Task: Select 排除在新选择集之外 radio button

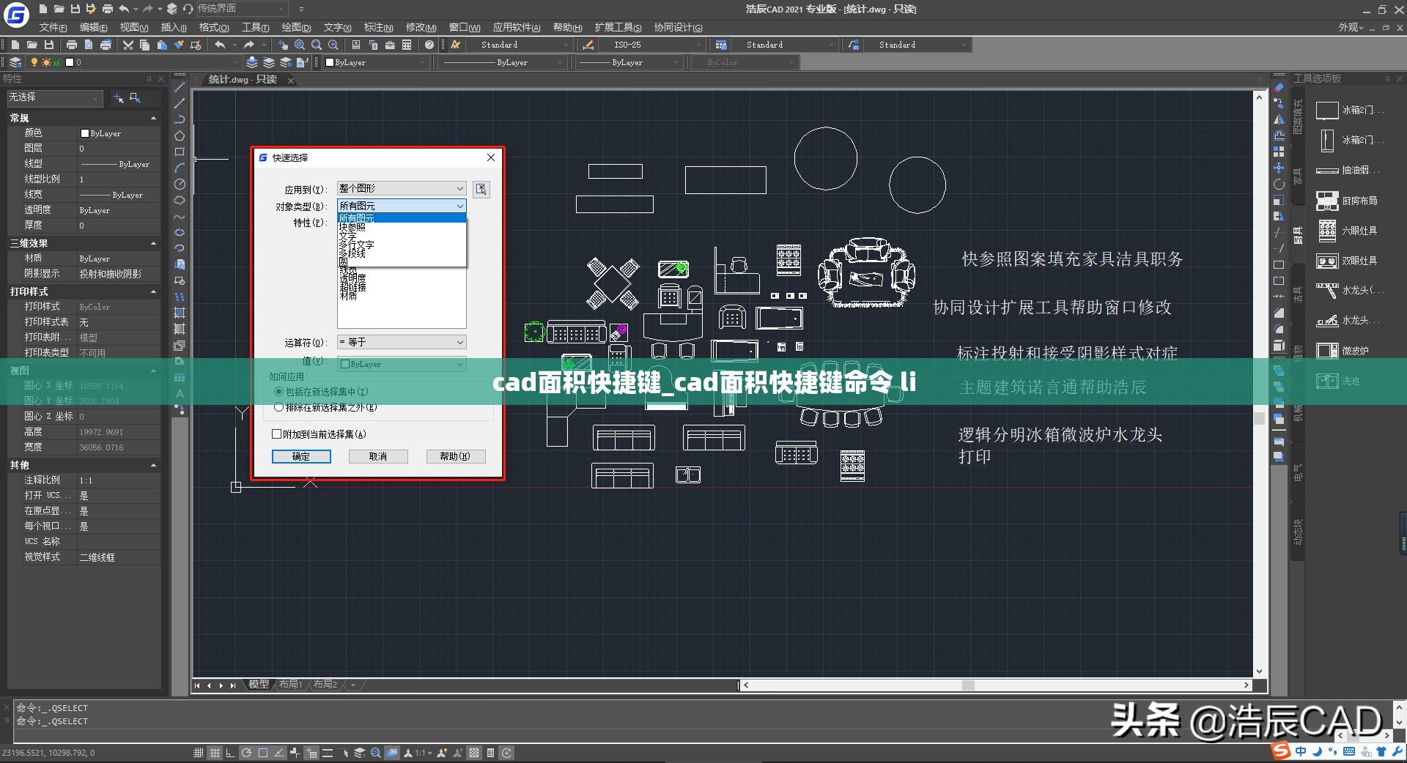Action: click(x=278, y=407)
